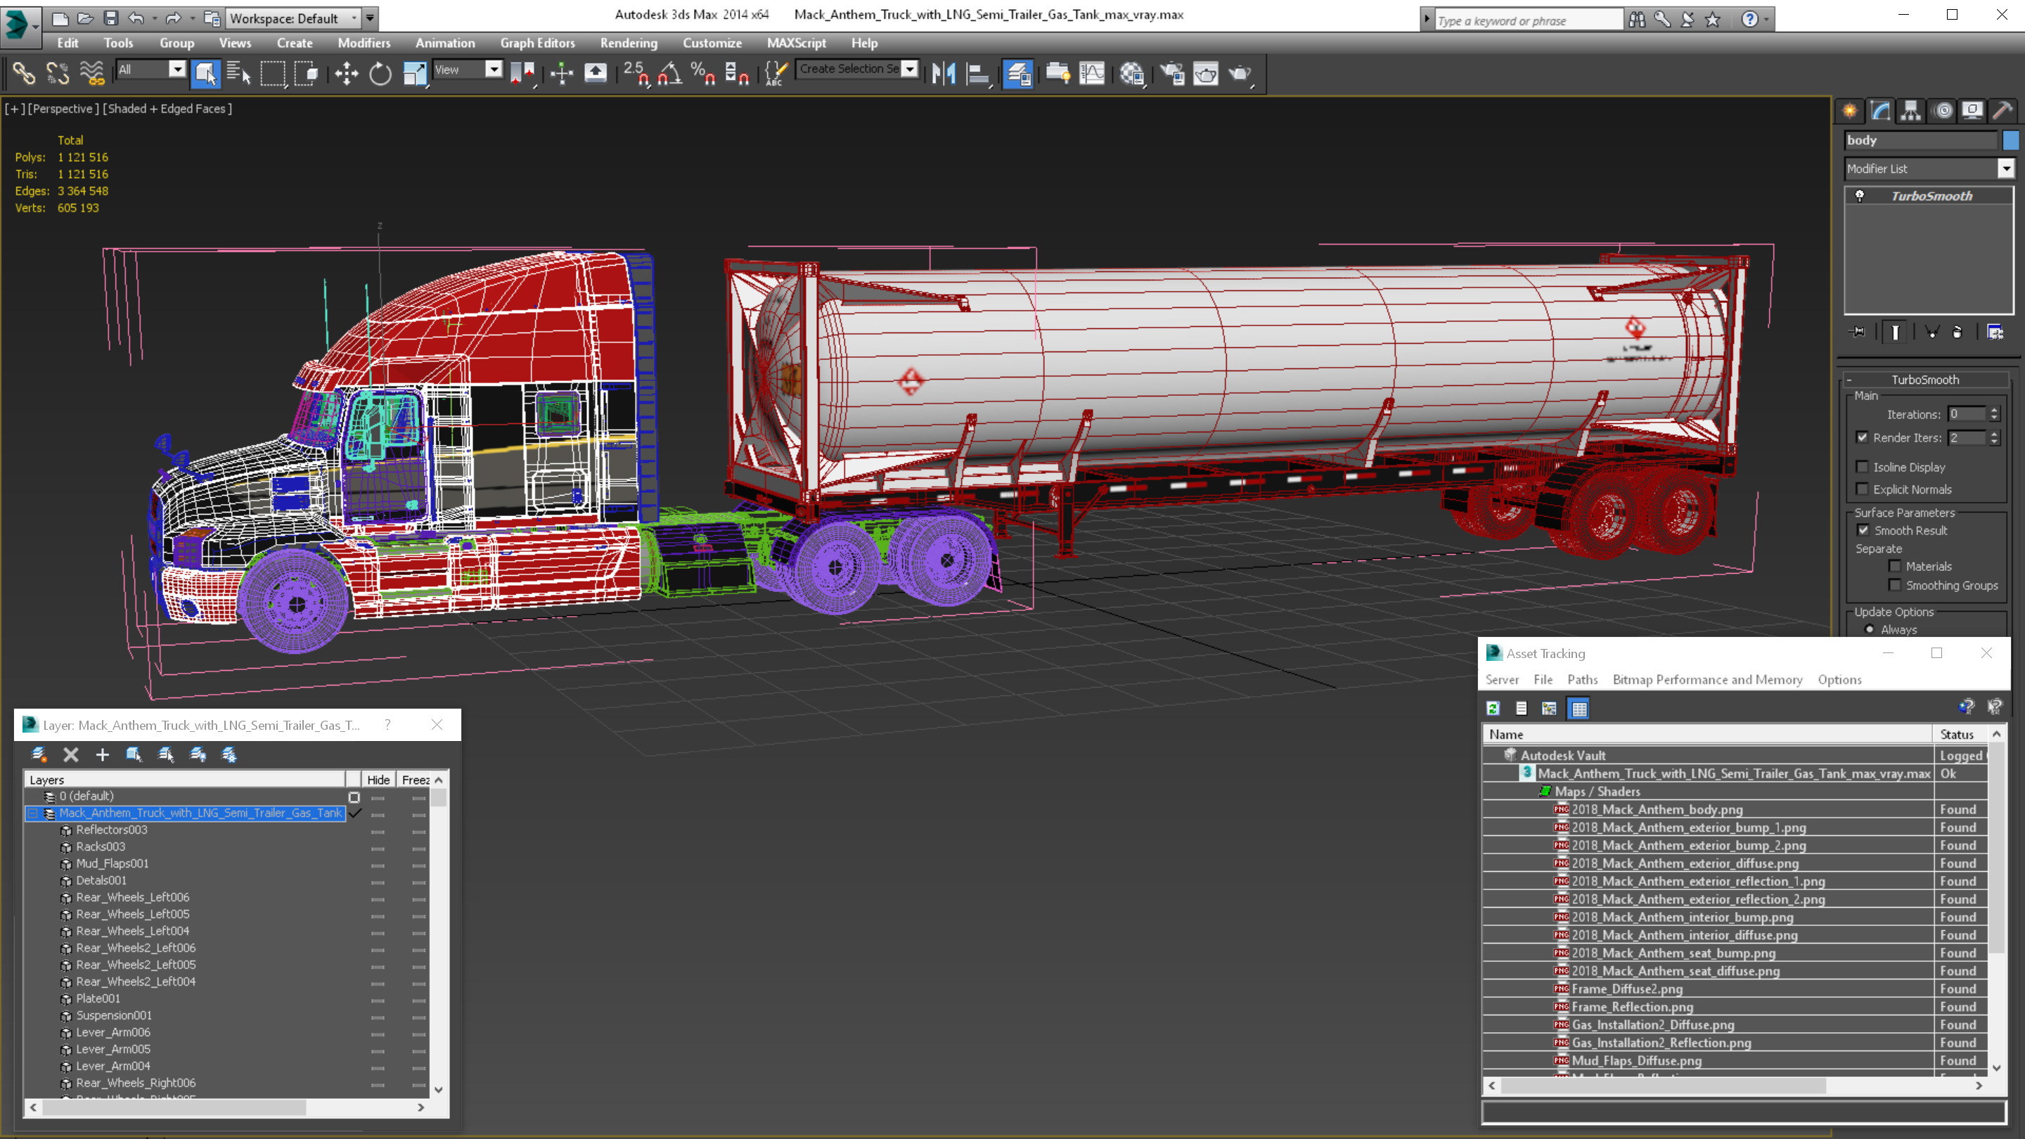Click the Name column header in Asset Tracking
This screenshot has width=2025, height=1139.
(1707, 734)
